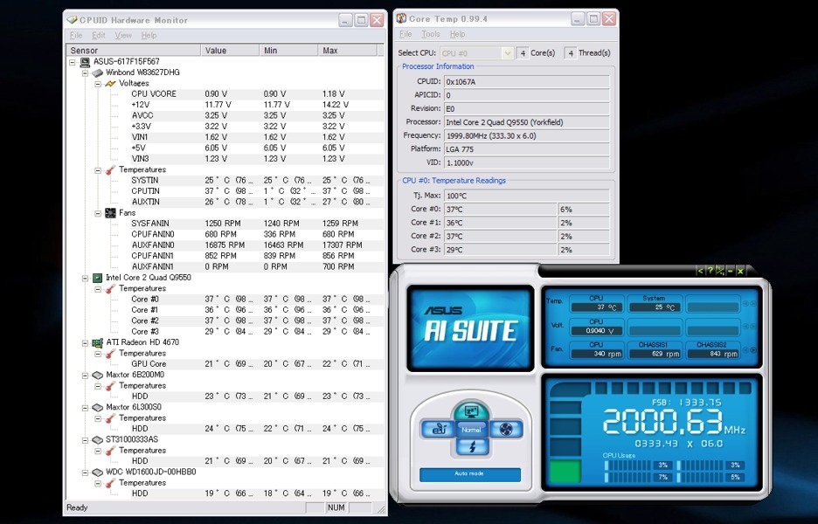Click the voltage bolt icon next to Voltages
The height and width of the screenshot is (524, 818).
[110, 84]
